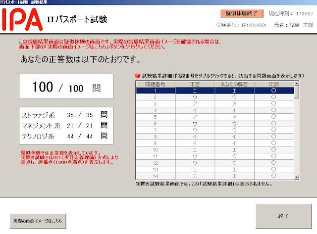Select question number 6 cell
The width and height of the screenshot is (317, 234).
click(155, 124)
